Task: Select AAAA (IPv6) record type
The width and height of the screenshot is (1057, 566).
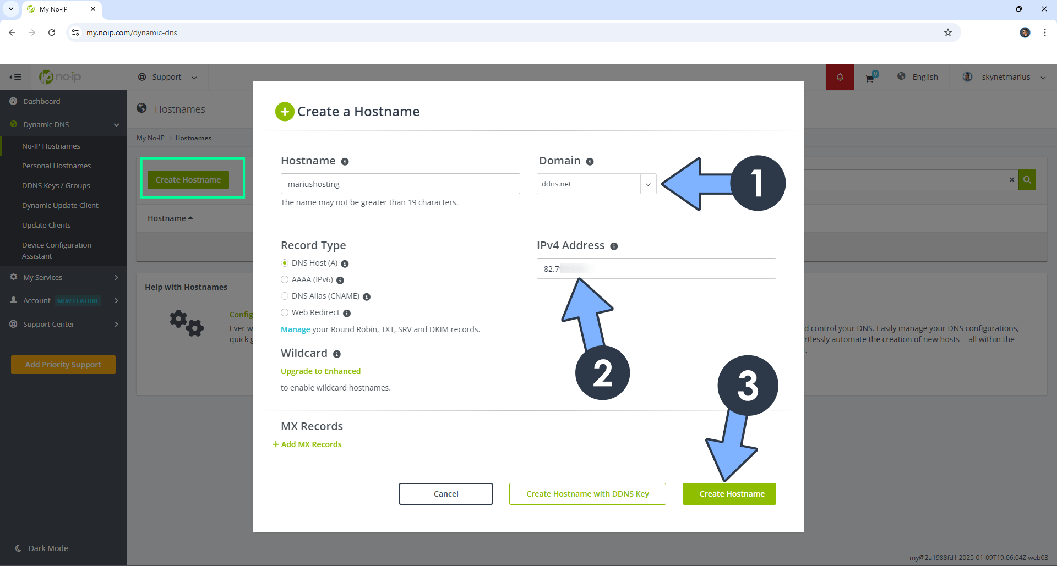Action: [x=285, y=279]
